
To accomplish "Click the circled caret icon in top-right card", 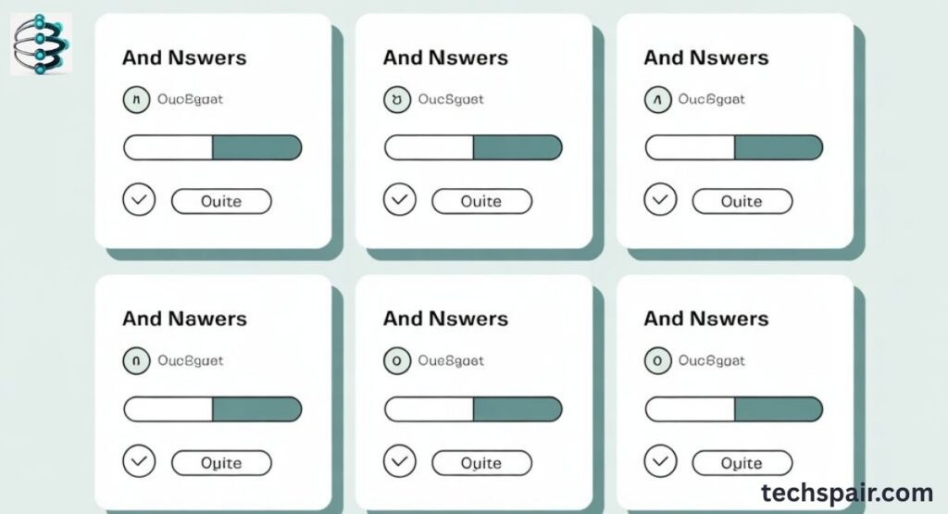I will point(658,100).
